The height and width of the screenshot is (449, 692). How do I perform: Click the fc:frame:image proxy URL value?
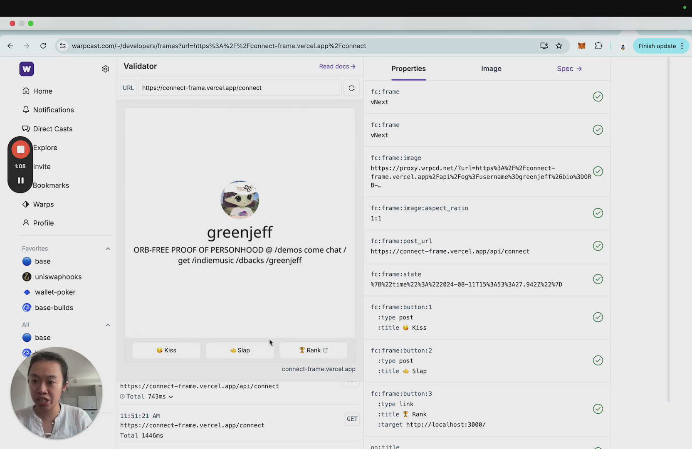pos(481,177)
